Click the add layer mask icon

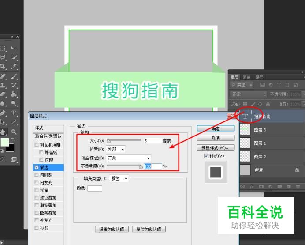[x=261, y=186]
